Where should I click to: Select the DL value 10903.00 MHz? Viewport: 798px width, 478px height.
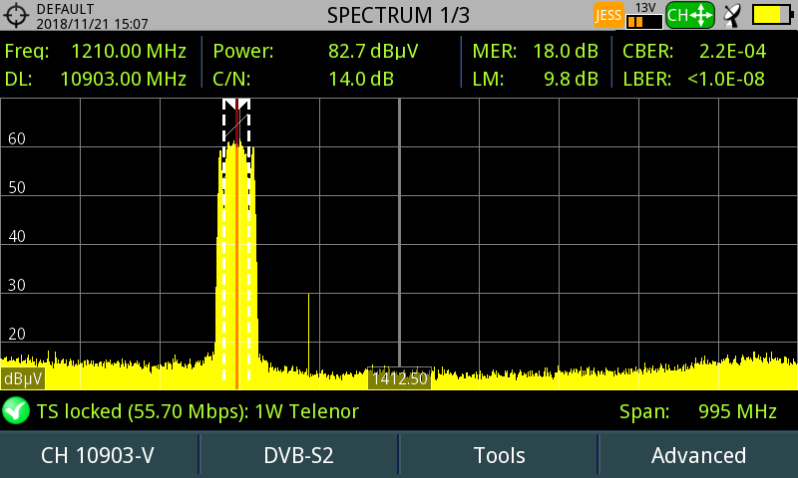click(123, 79)
